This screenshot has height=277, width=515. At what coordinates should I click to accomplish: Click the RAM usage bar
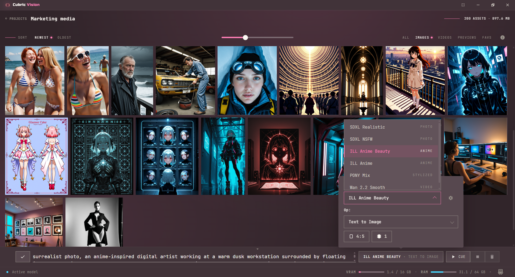tap(443, 272)
